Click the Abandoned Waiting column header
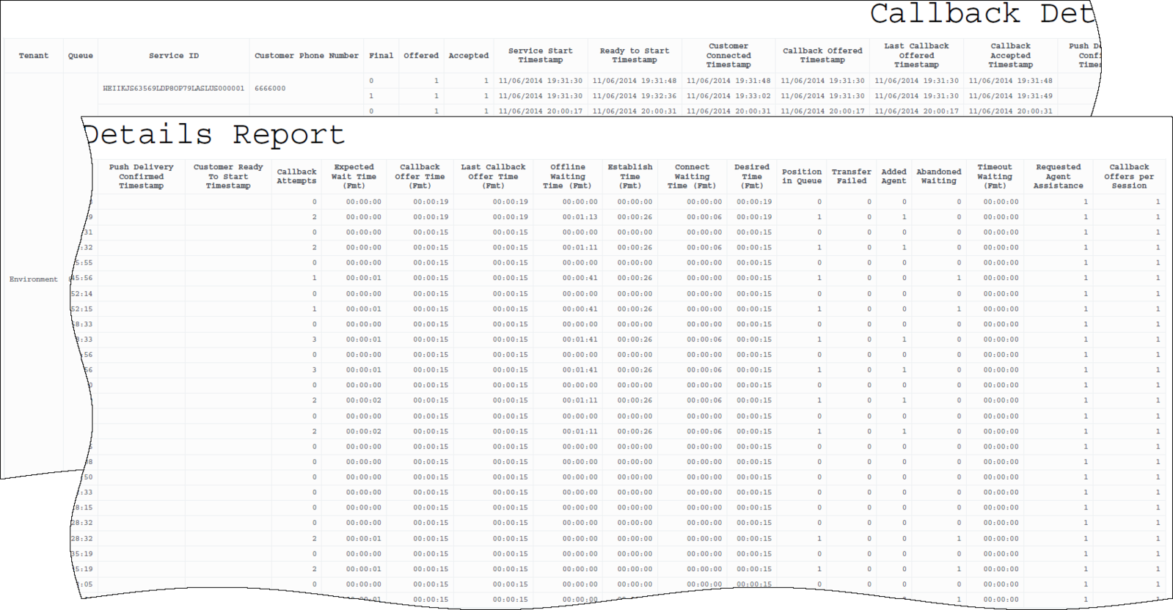This screenshot has width=1173, height=610. [939, 177]
